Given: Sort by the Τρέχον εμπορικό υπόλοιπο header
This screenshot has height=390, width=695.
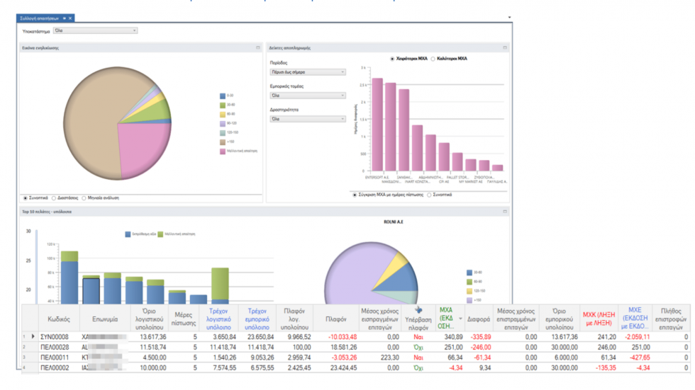Looking at the screenshot, I should click(x=257, y=319).
